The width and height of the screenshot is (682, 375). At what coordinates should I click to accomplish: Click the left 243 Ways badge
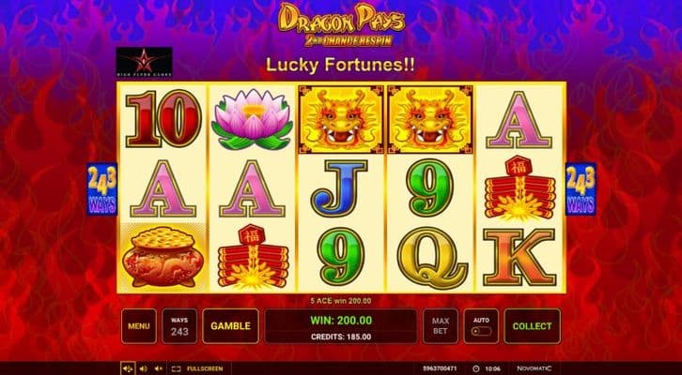tap(101, 188)
